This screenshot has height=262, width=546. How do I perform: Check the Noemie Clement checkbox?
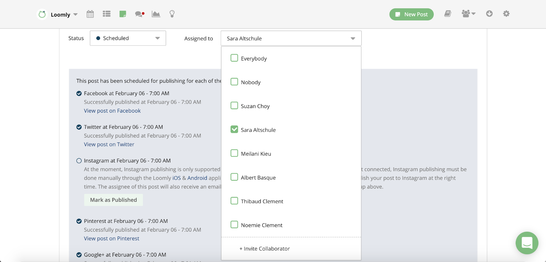click(234, 225)
